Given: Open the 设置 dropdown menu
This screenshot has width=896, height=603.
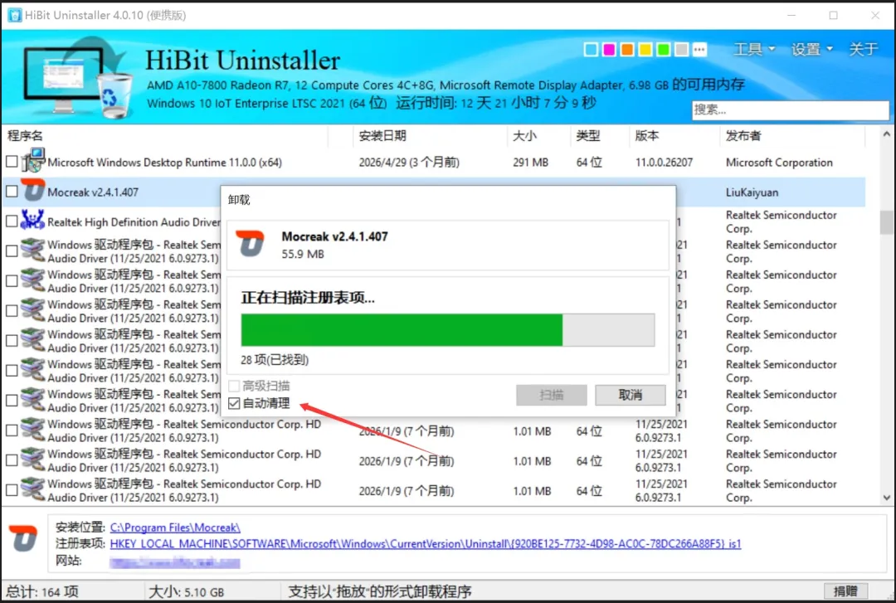Looking at the screenshot, I should pyautogui.click(x=811, y=49).
